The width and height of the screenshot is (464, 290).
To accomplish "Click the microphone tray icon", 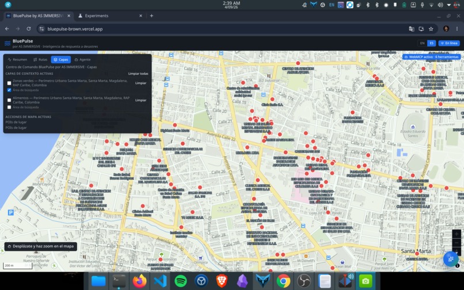I will tap(423, 5).
